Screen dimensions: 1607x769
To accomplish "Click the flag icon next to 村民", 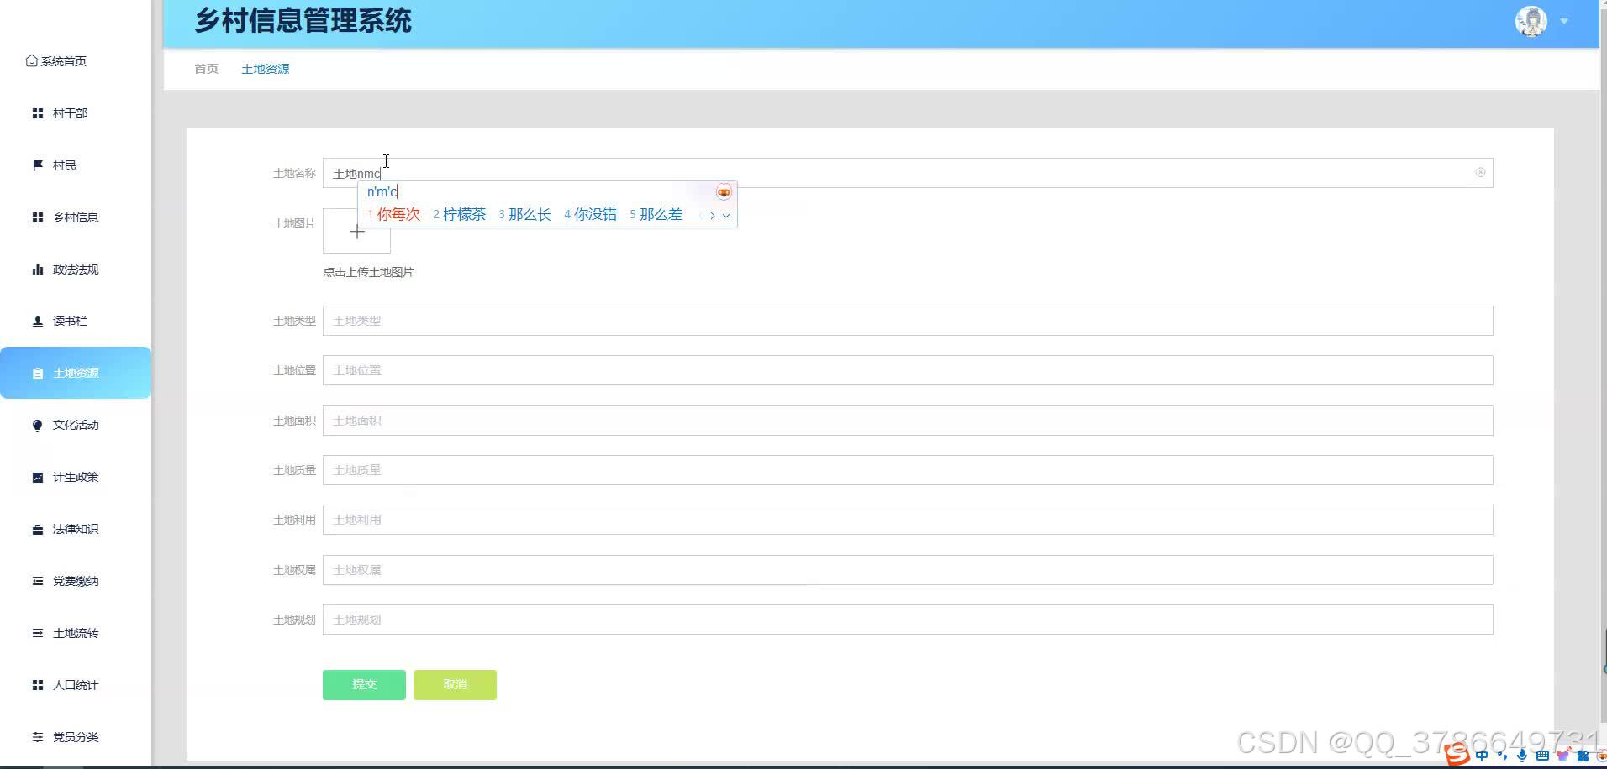I will (x=38, y=165).
